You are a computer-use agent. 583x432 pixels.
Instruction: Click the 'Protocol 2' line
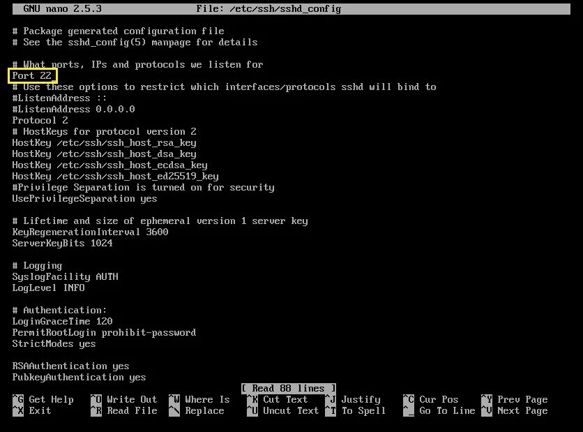click(x=40, y=121)
